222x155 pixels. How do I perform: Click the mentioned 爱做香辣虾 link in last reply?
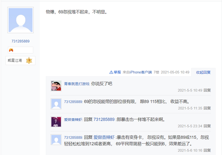coord(104,137)
